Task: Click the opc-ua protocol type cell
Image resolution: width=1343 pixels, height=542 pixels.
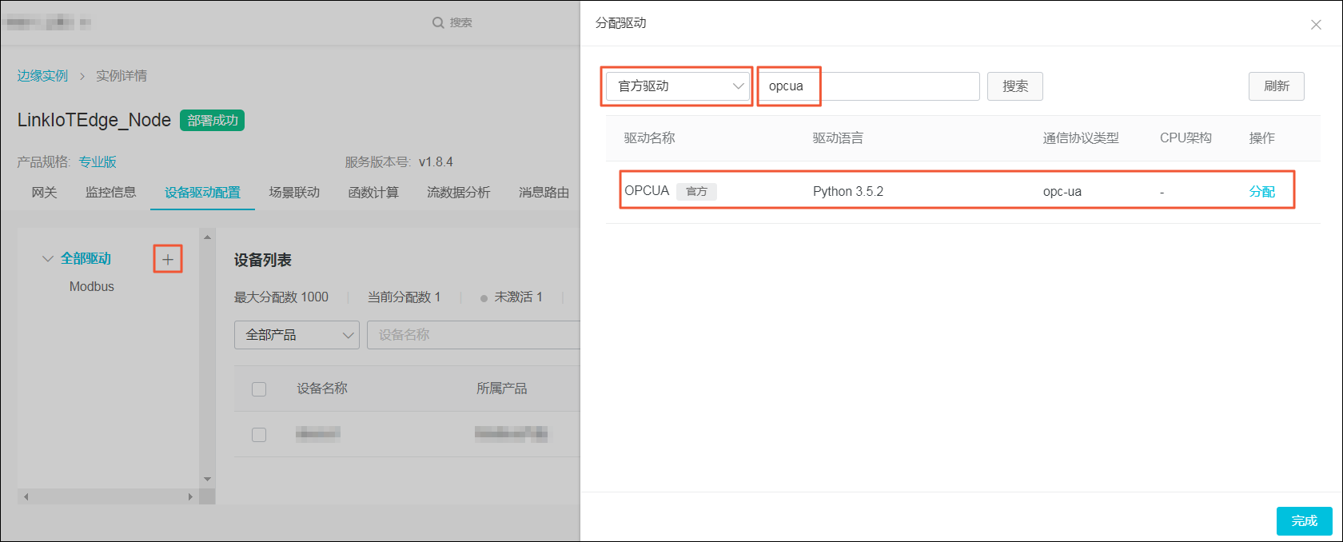Action: pyautogui.click(x=1062, y=192)
